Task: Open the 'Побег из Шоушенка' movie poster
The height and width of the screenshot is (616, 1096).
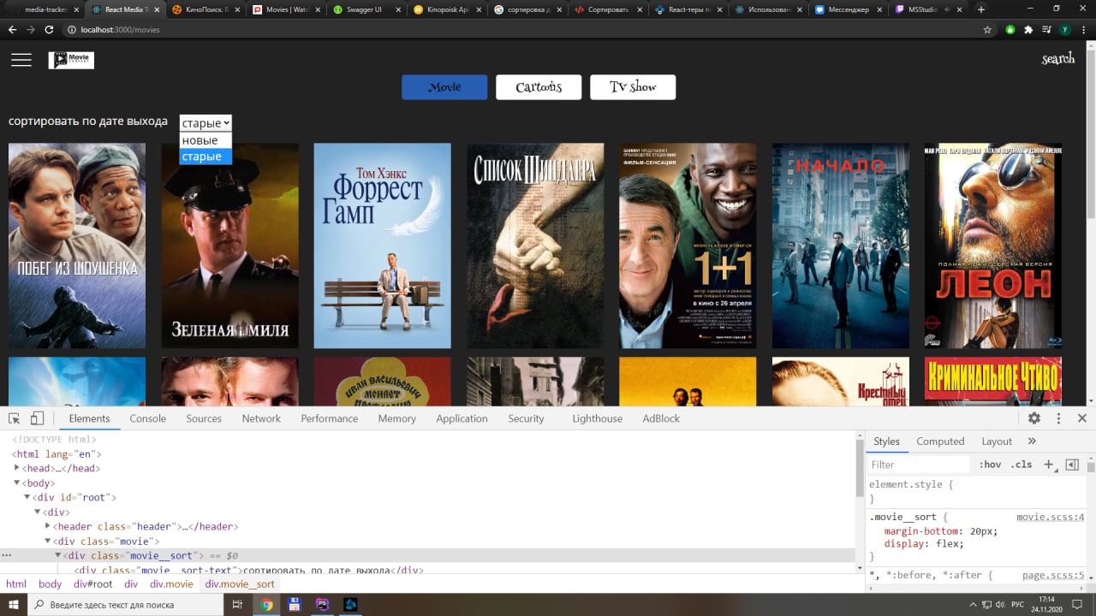Action: (x=77, y=246)
